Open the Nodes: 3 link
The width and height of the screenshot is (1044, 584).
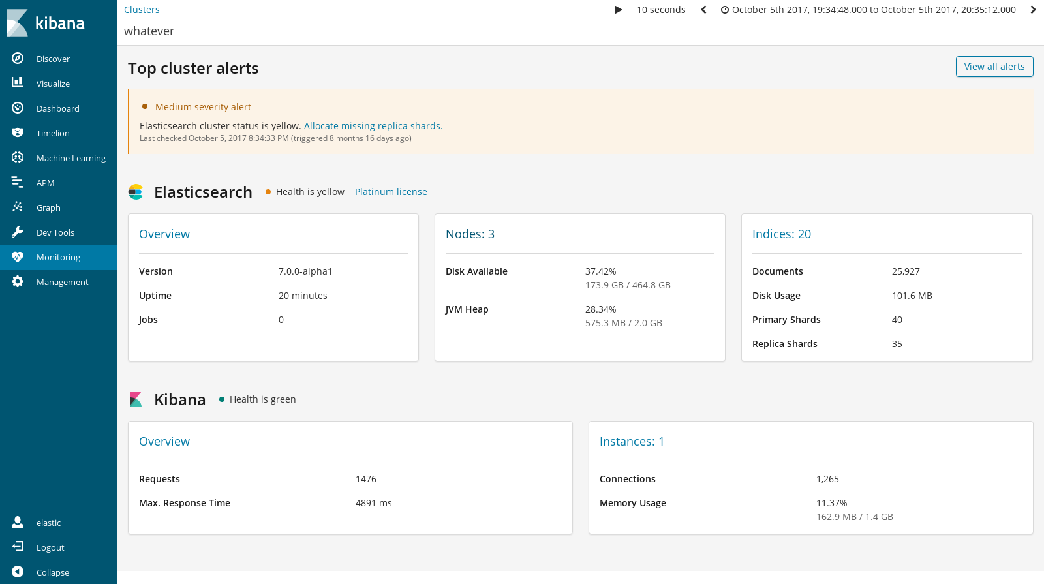(470, 234)
